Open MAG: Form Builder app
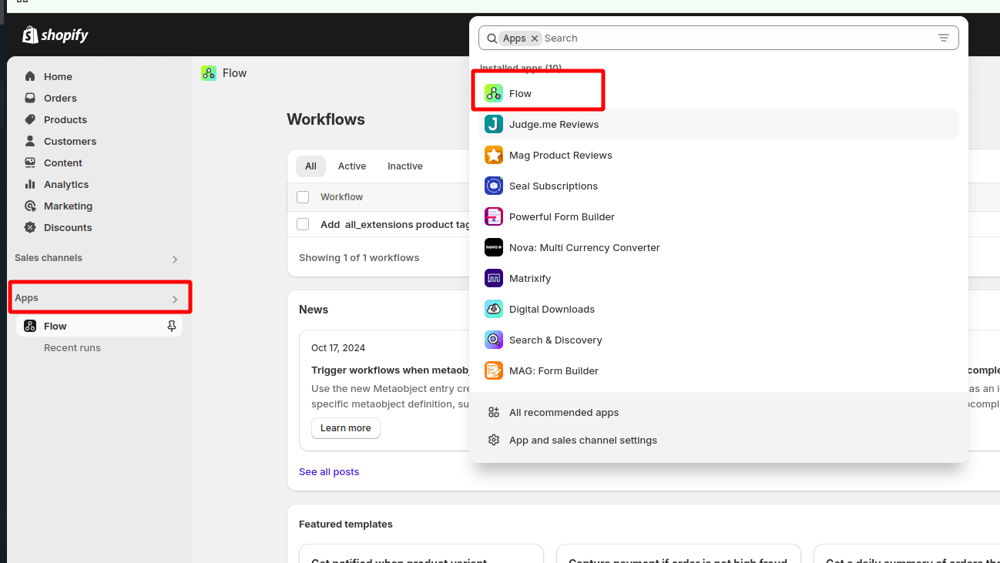The height and width of the screenshot is (563, 1000). point(719,370)
